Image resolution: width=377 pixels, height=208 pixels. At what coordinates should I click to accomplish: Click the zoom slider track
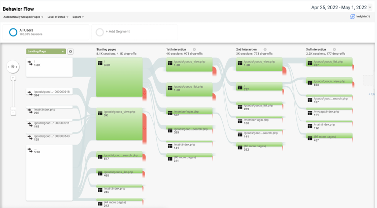(x=13, y=95)
